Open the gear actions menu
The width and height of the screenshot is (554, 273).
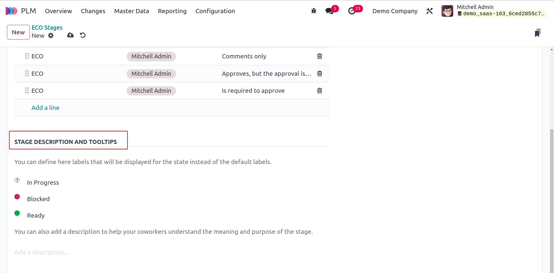point(51,36)
